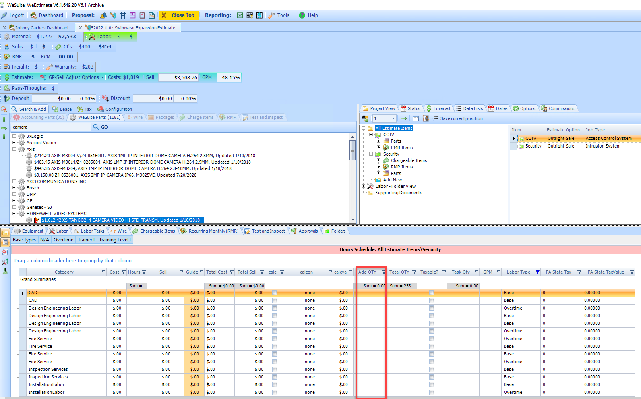Click the Close Job button

[x=178, y=15]
